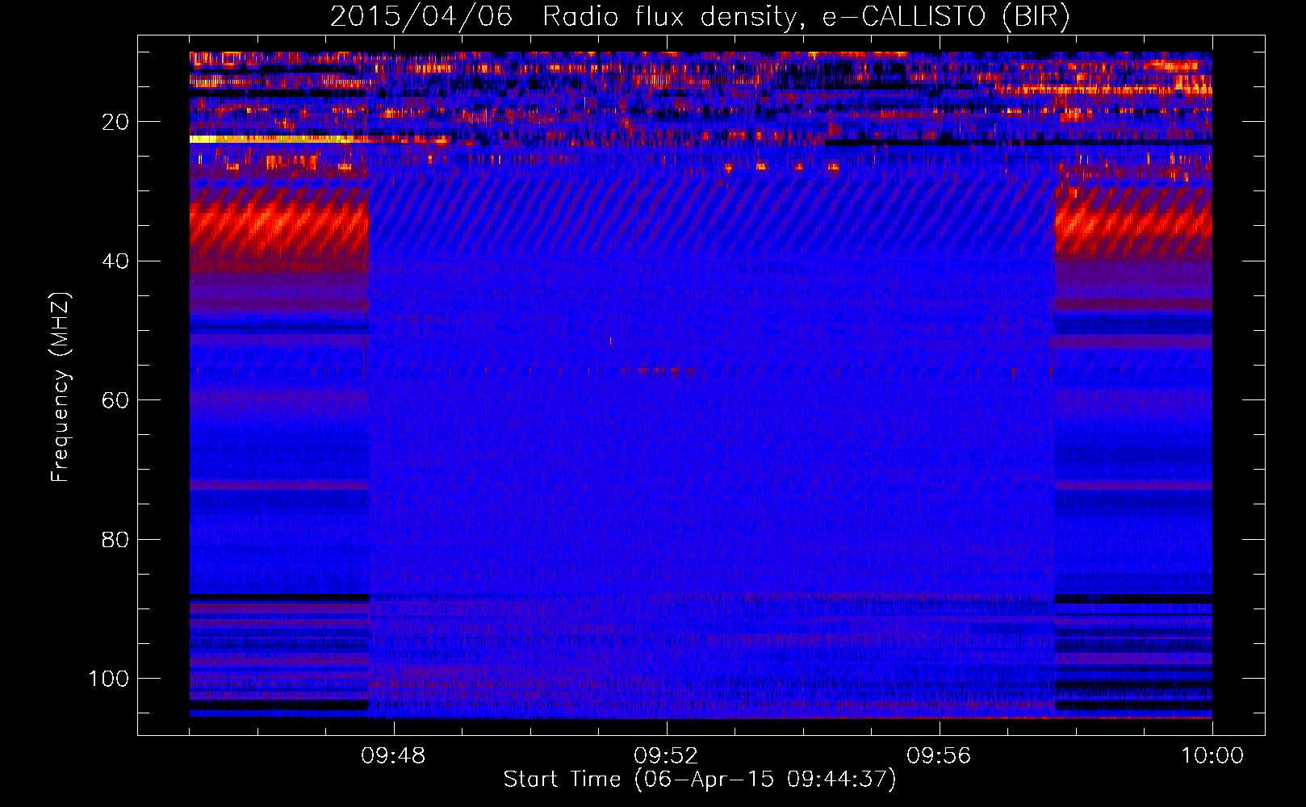
Task: Click the 60 frequency tick label
Action: [x=115, y=400]
